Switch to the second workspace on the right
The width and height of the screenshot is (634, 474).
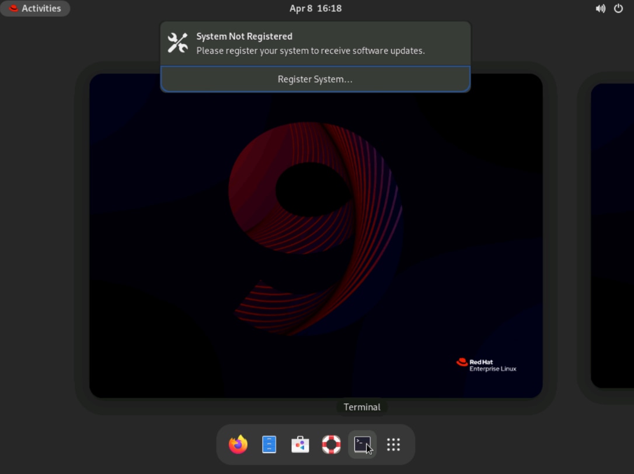coord(612,236)
